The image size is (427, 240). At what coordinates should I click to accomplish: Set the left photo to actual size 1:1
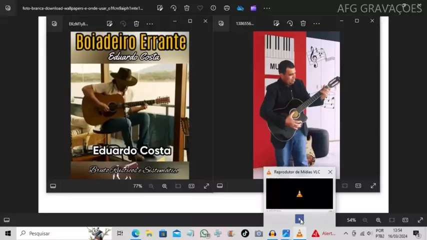tap(191, 186)
